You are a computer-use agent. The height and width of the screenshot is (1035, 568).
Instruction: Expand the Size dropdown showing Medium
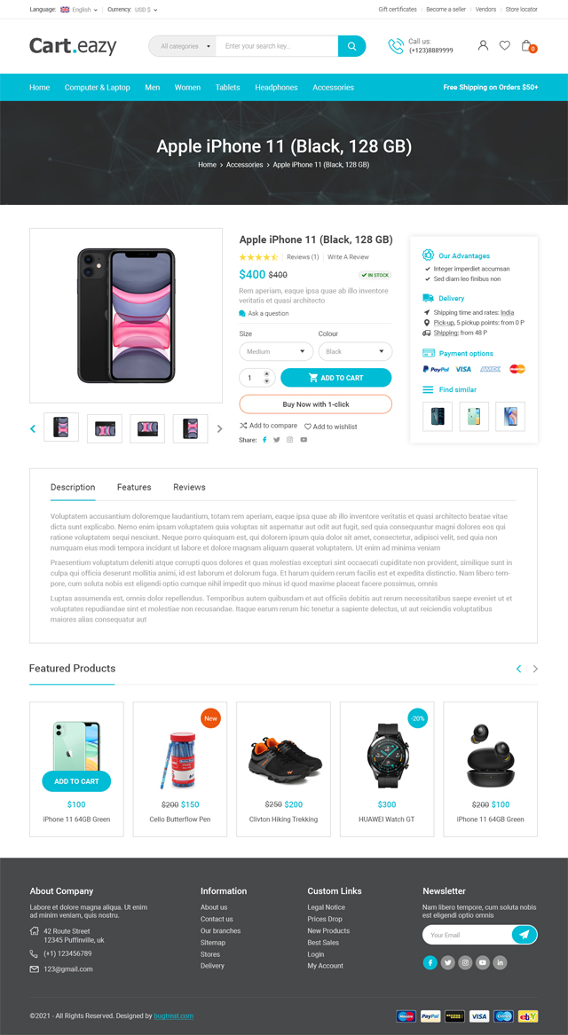(x=276, y=352)
